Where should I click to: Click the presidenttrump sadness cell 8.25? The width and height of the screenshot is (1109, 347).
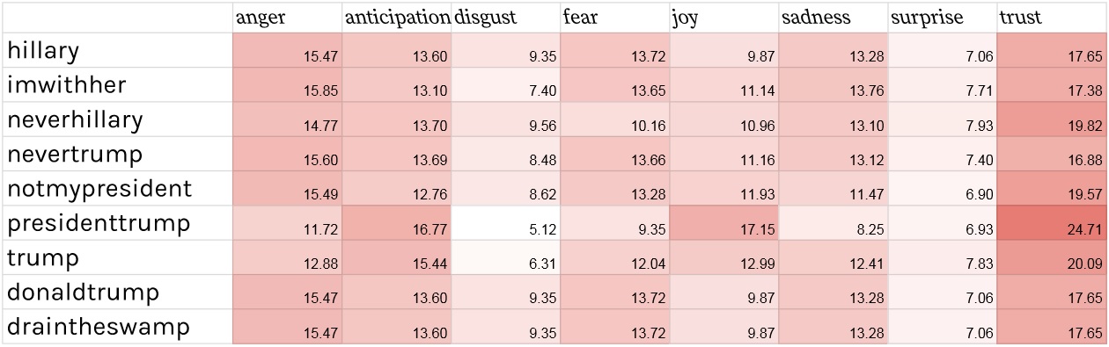(x=833, y=223)
